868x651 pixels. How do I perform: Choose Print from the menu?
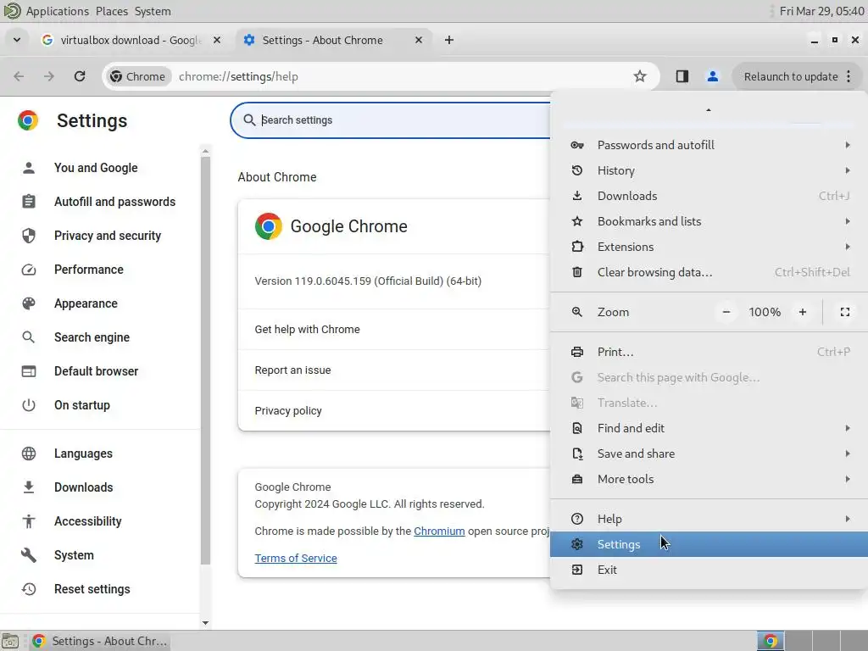pyautogui.click(x=709, y=352)
